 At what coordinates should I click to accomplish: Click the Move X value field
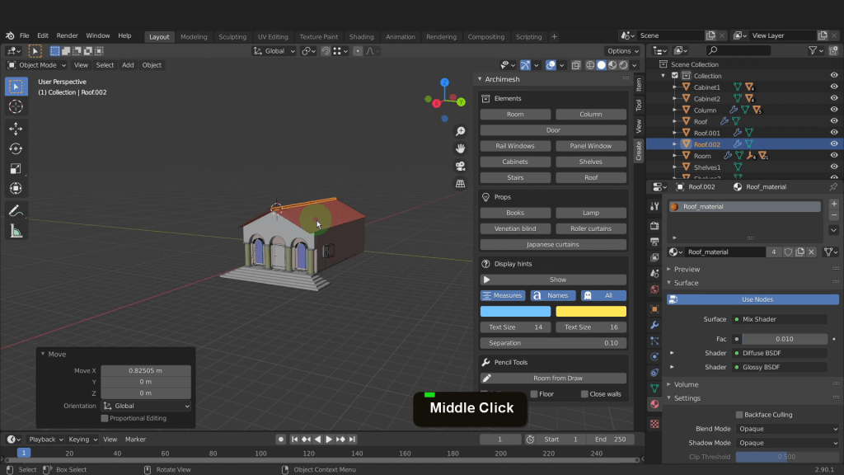tap(146, 371)
